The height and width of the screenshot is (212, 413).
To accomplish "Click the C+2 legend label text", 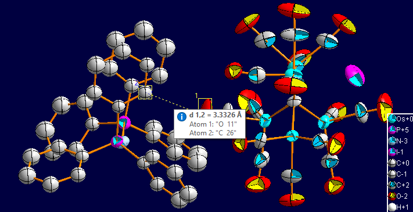I will click(403, 185).
